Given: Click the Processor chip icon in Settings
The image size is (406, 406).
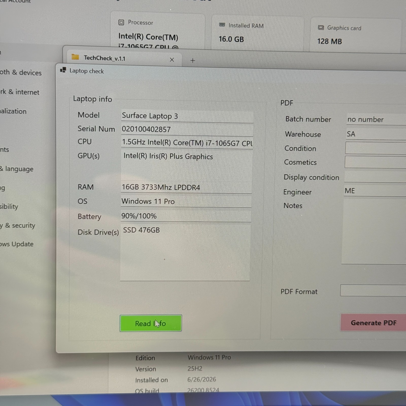Looking at the screenshot, I should click(x=121, y=22).
